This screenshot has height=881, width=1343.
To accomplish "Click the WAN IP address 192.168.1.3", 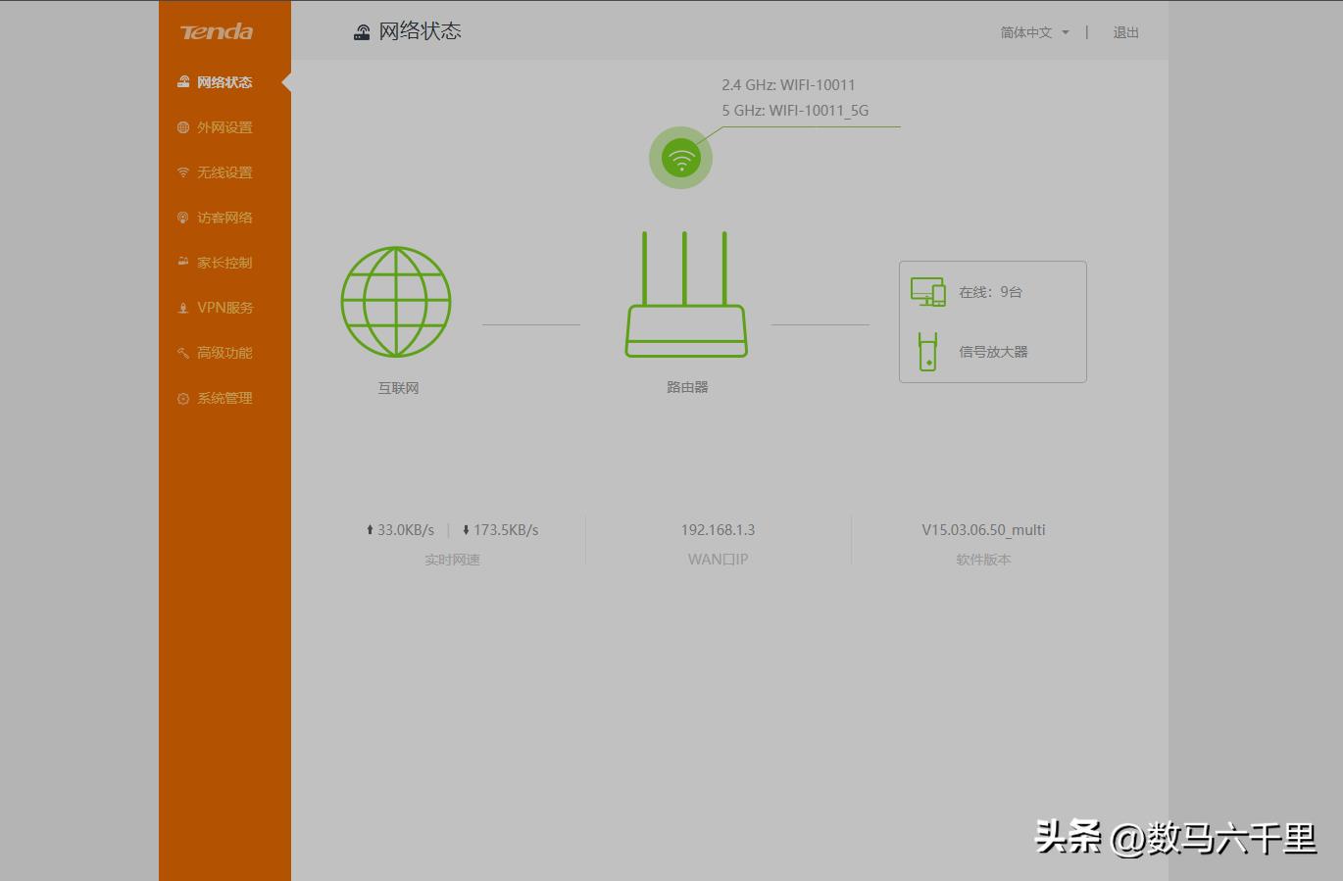I will (x=718, y=530).
